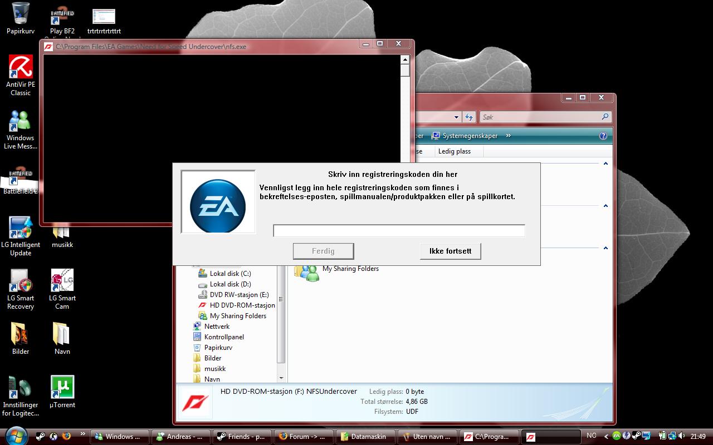Show hidden tray icons arrow
The image size is (713, 445).
pos(605,436)
